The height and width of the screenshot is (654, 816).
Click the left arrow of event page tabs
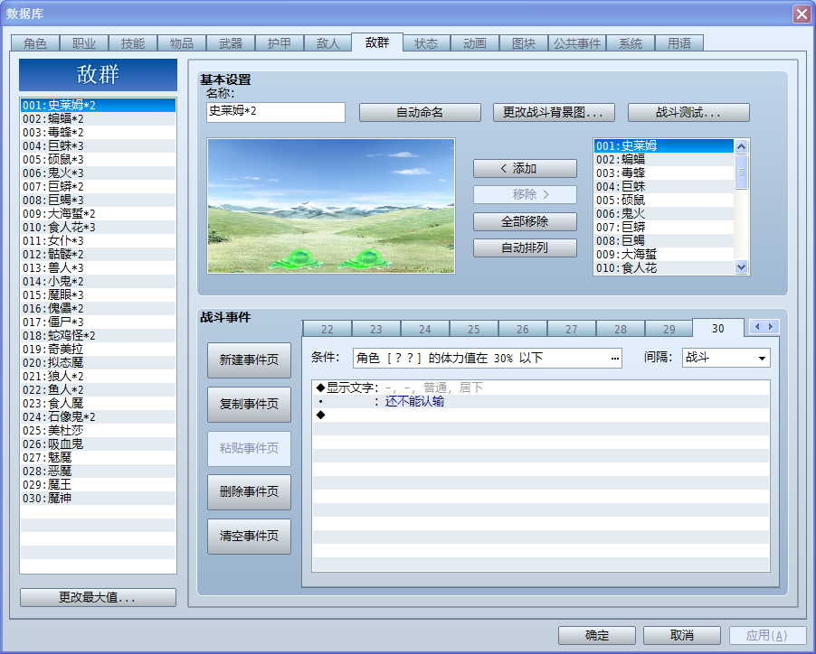(757, 326)
